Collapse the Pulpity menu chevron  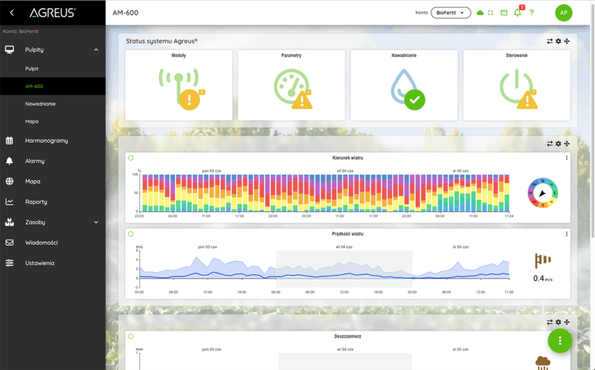coord(96,50)
